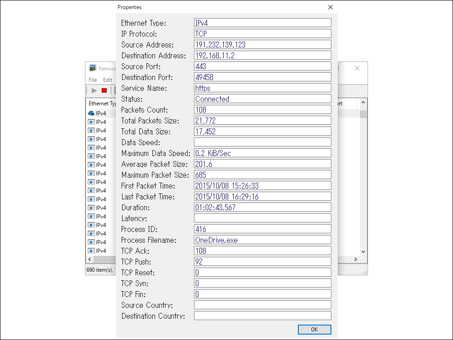Click the horizontal scrollbar left arrow
The width and height of the screenshot is (453, 340).
(90, 260)
